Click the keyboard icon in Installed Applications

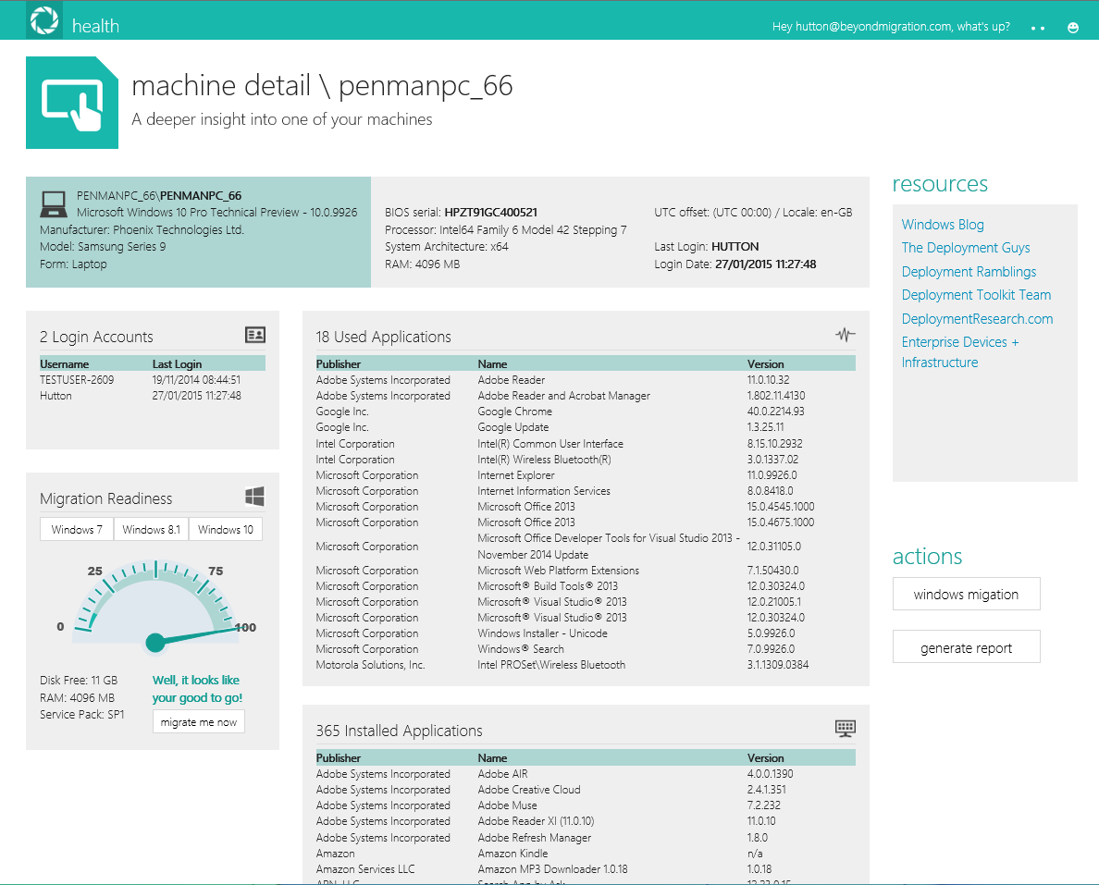pos(846,729)
